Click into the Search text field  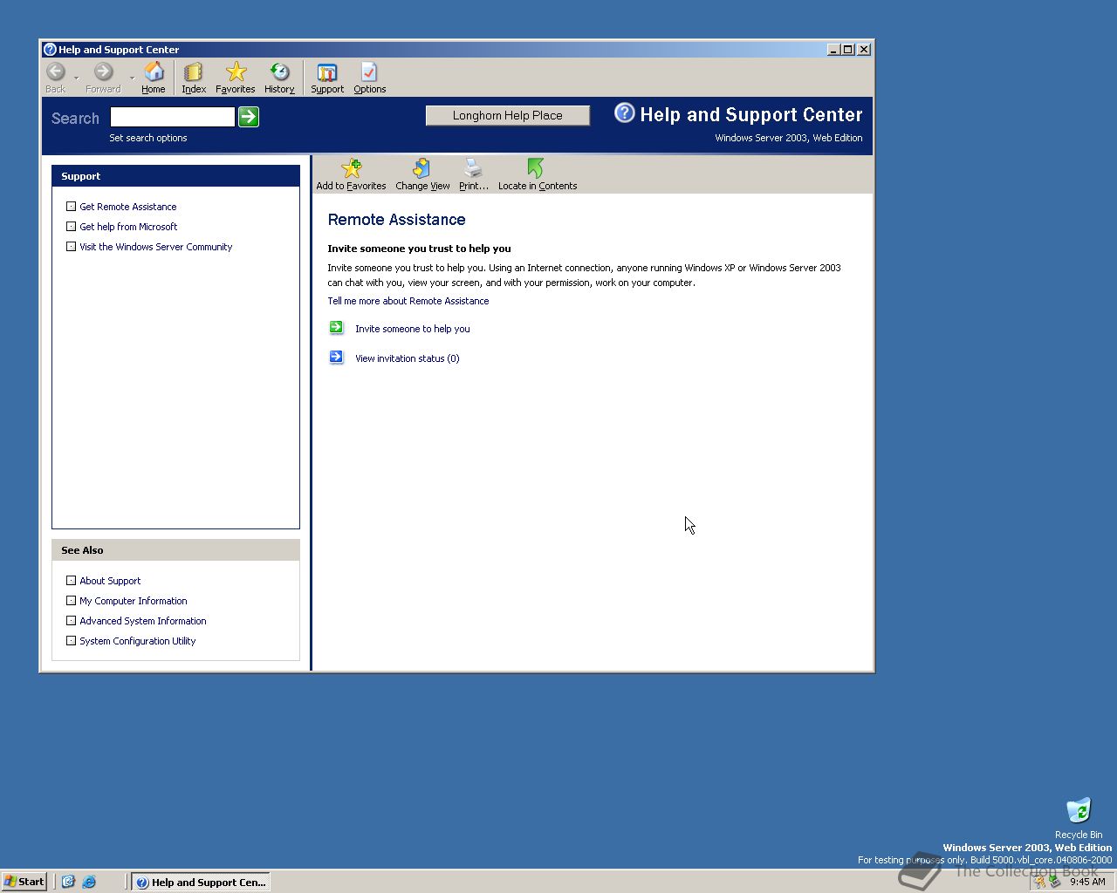(x=173, y=117)
